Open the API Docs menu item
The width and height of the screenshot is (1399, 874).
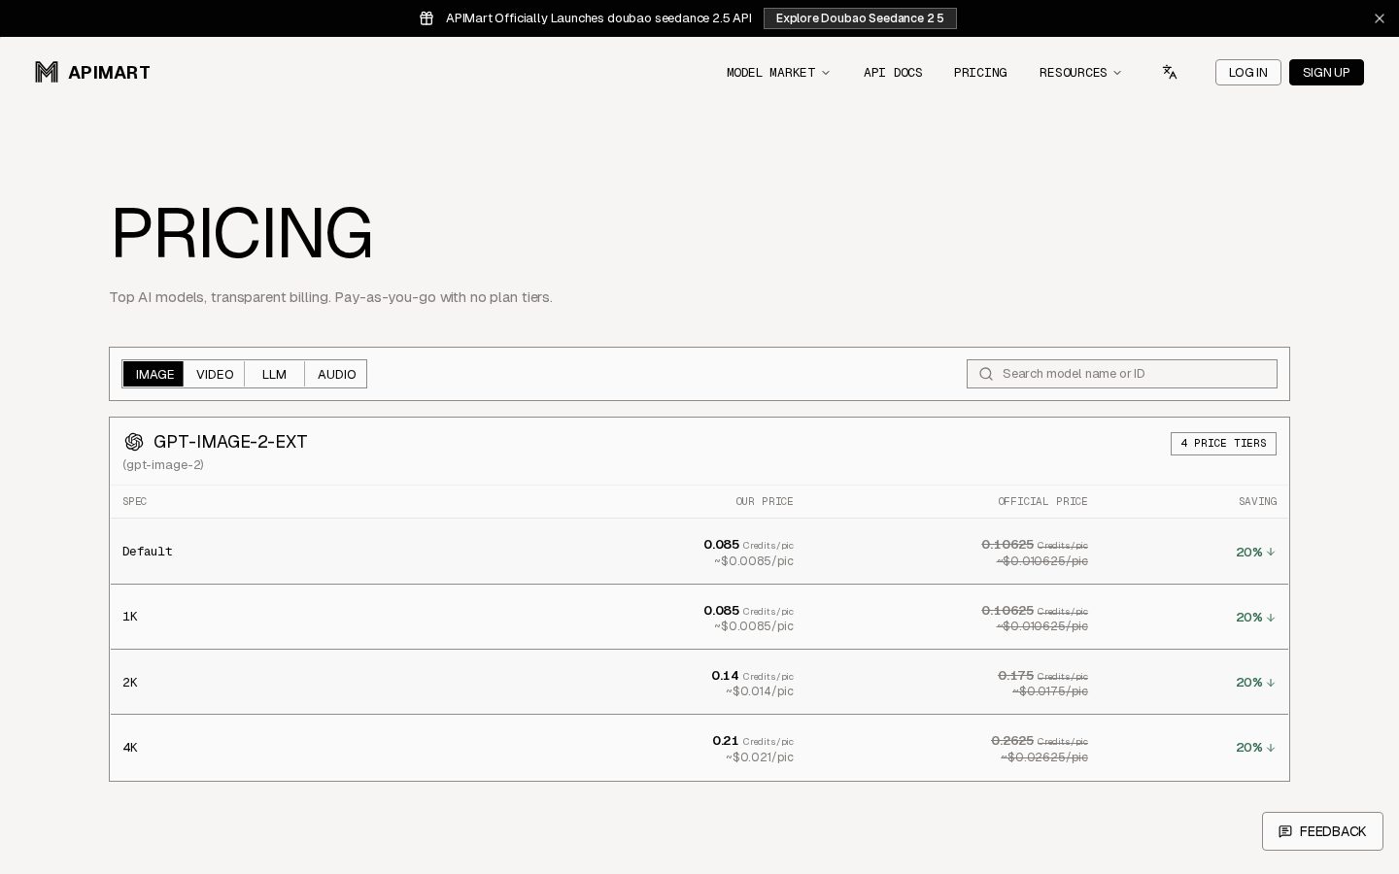click(893, 73)
